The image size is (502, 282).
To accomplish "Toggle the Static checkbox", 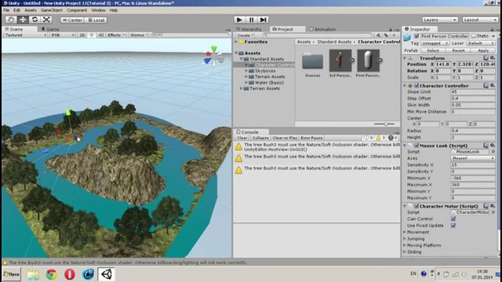I will (474, 36).
